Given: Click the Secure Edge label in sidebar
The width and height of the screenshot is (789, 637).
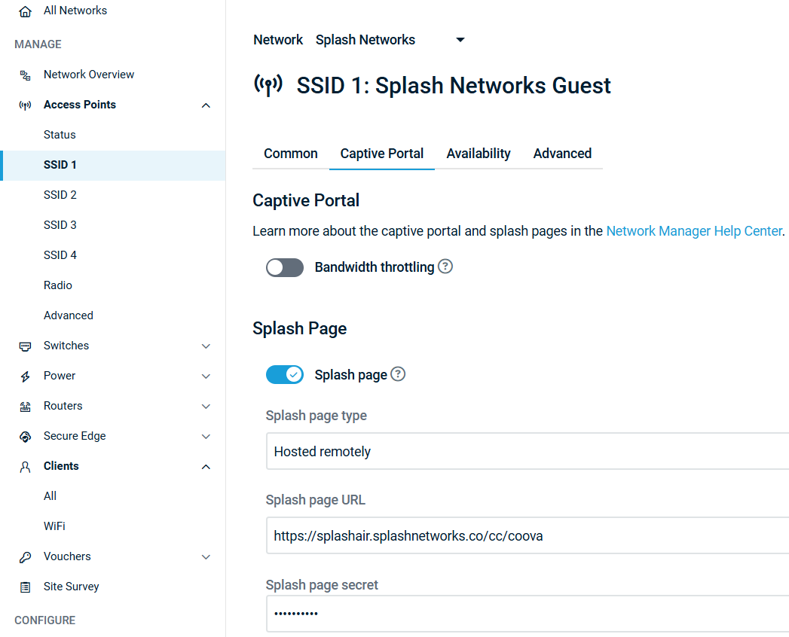Looking at the screenshot, I should pos(75,436).
